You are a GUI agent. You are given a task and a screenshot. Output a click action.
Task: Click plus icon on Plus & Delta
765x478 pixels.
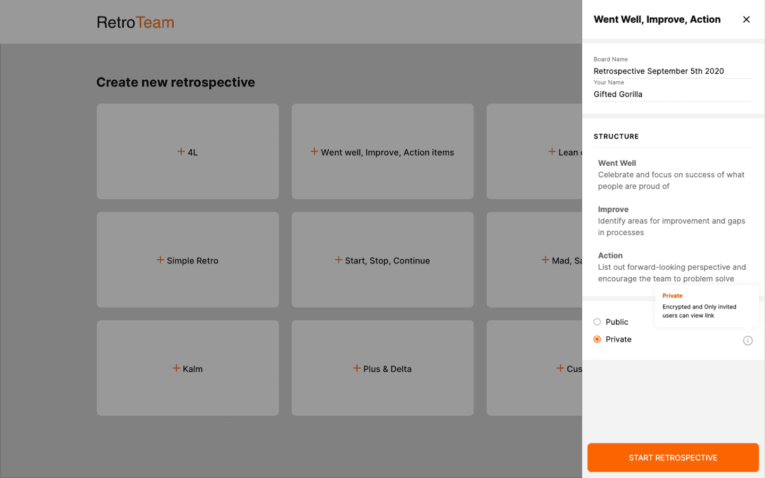[357, 368]
